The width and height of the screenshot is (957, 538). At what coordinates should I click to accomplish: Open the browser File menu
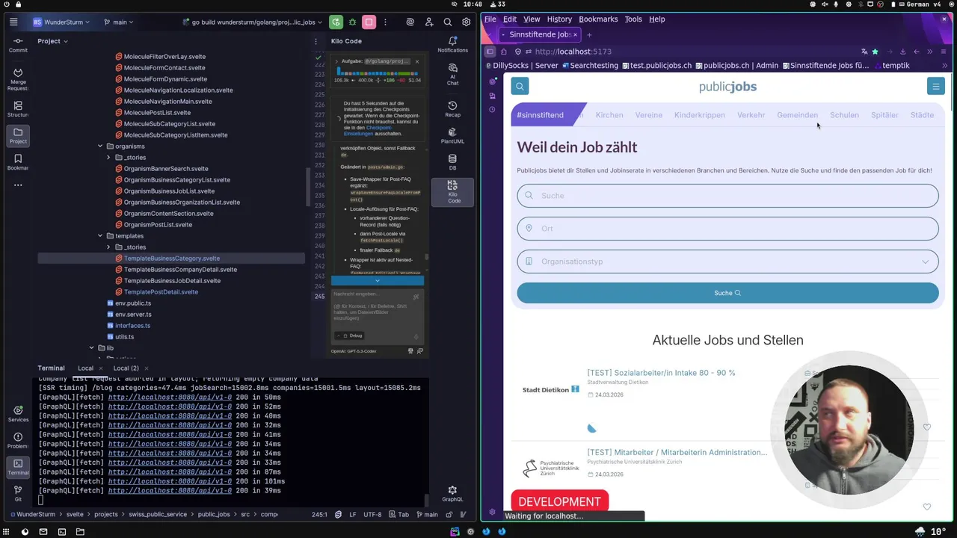pyautogui.click(x=490, y=19)
